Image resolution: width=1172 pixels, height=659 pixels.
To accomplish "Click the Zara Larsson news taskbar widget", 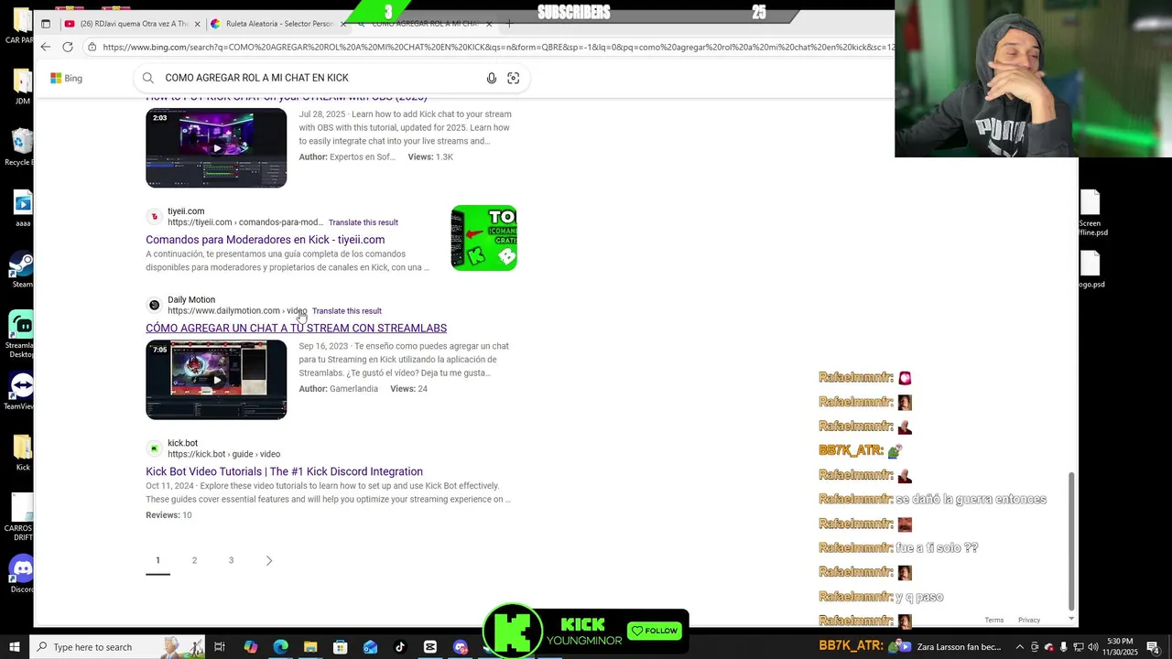I will pos(952,647).
